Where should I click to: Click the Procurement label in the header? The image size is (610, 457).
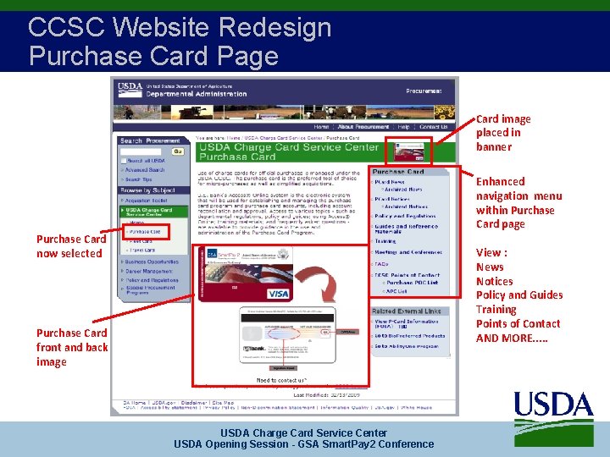point(424,91)
